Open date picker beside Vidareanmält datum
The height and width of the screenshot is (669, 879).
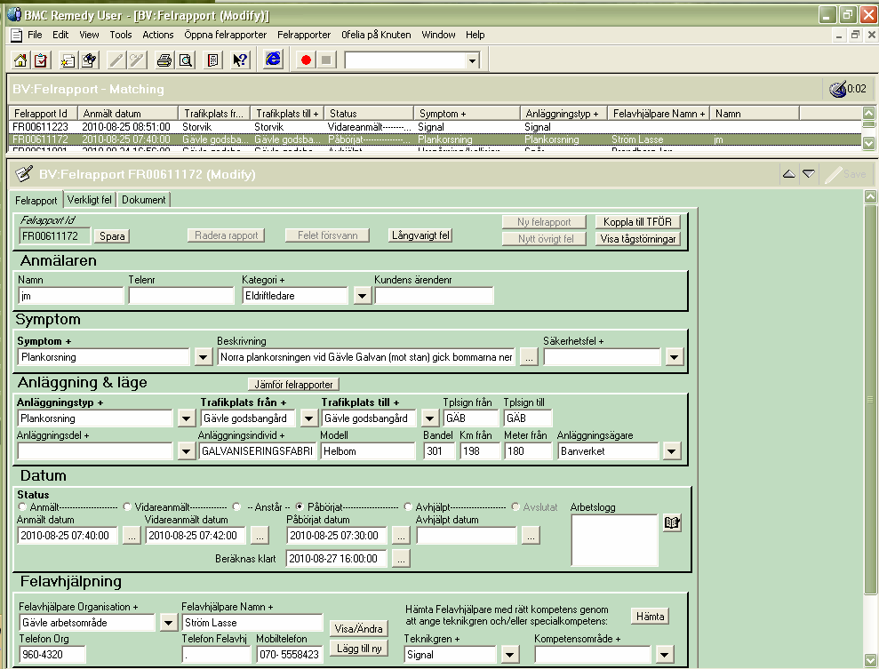click(x=260, y=536)
